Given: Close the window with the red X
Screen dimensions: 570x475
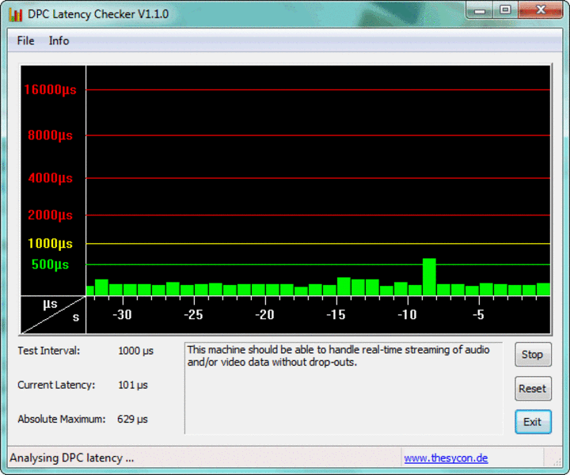Looking at the screenshot, I should point(539,9).
